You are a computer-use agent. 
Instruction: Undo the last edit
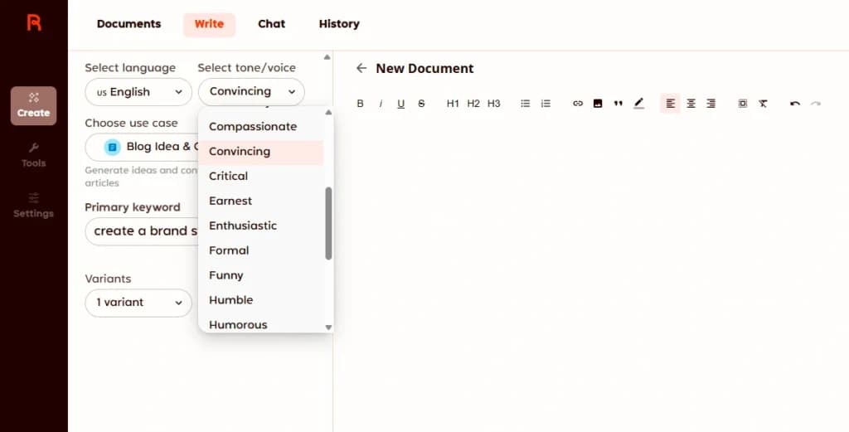coord(795,104)
